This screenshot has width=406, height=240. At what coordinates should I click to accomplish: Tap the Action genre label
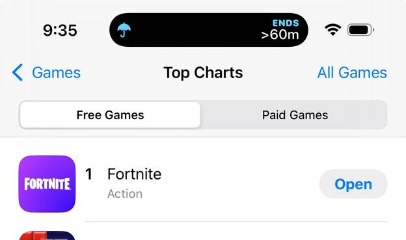click(125, 194)
